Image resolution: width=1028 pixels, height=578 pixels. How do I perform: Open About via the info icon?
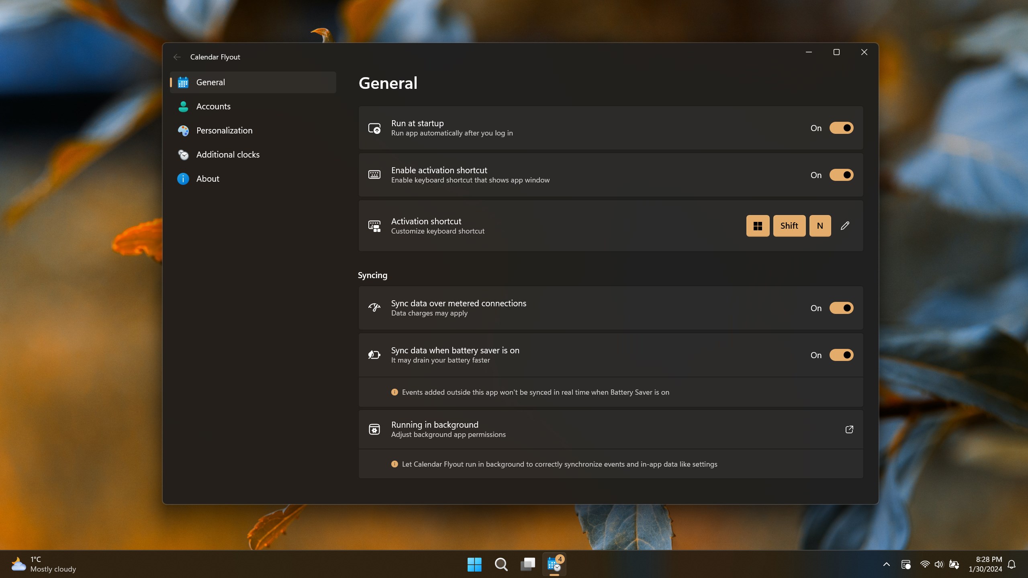click(x=183, y=178)
